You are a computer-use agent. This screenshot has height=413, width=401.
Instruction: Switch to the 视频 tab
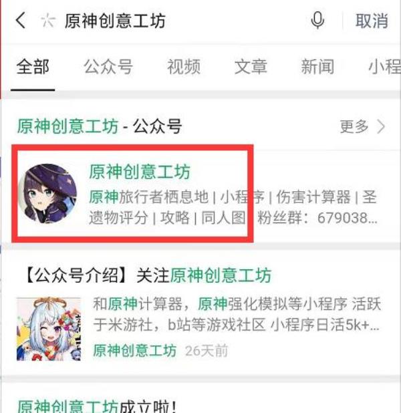point(184,67)
